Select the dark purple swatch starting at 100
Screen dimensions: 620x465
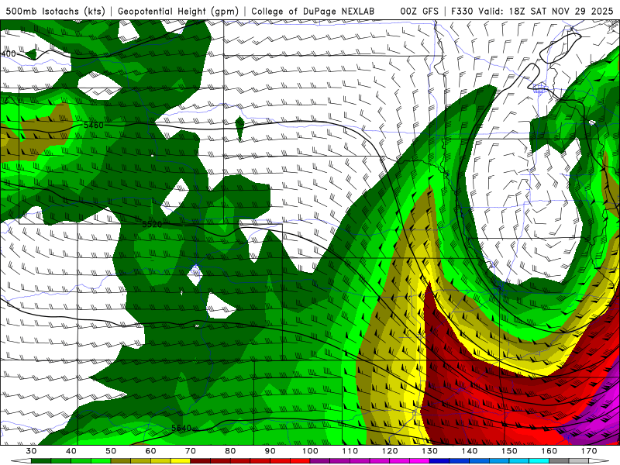click(x=320, y=461)
